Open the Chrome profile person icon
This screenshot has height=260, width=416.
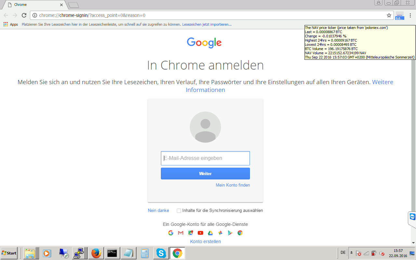pos(379,3)
